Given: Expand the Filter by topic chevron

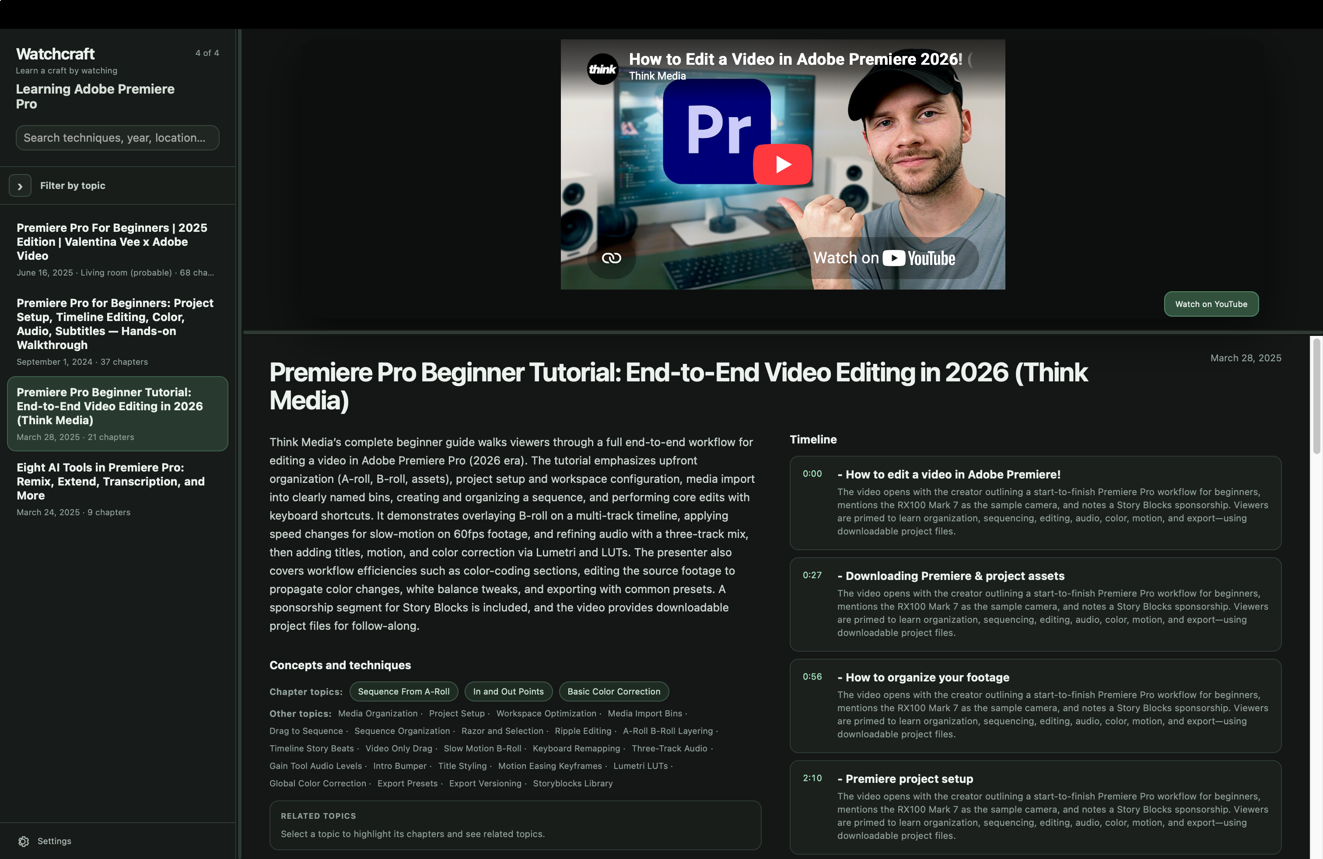Looking at the screenshot, I should coord(20,185).
